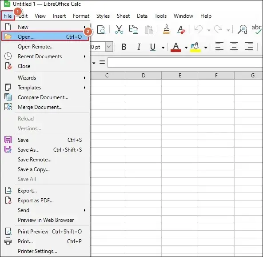Expand Recent Documents submenu
The image size is (263, 257).
click(45, 56)
